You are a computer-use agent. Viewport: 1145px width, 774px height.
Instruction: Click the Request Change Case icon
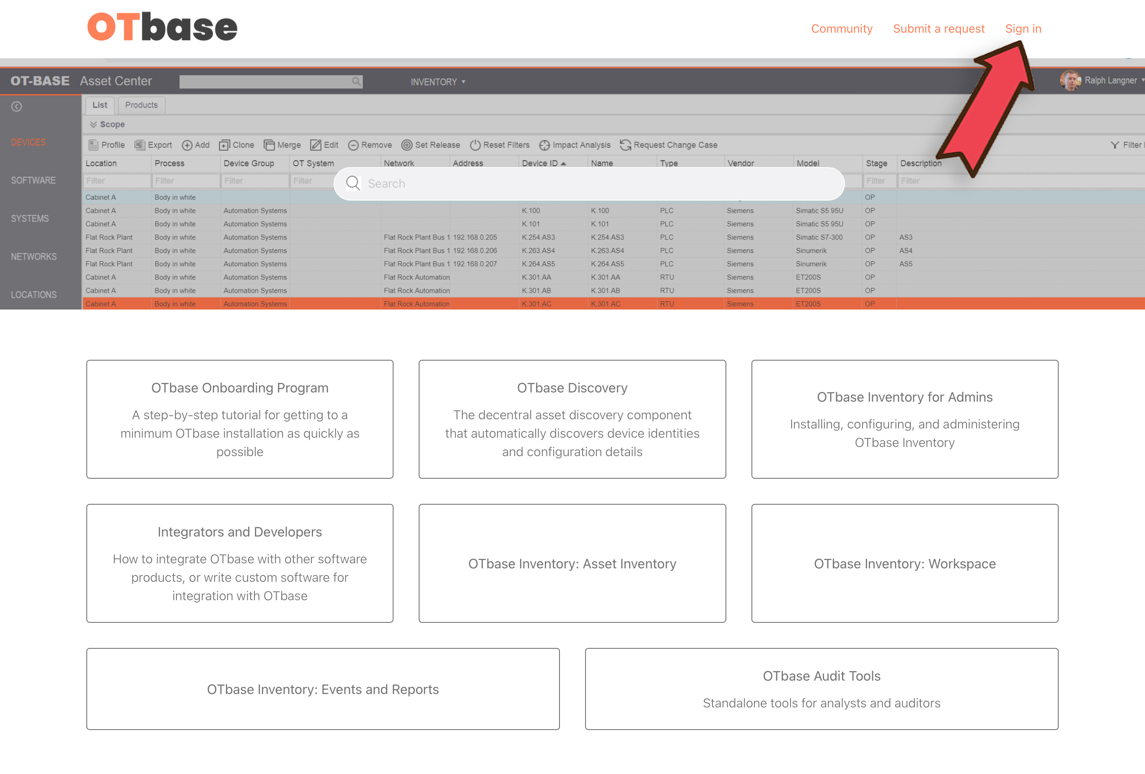click(626, 145)
